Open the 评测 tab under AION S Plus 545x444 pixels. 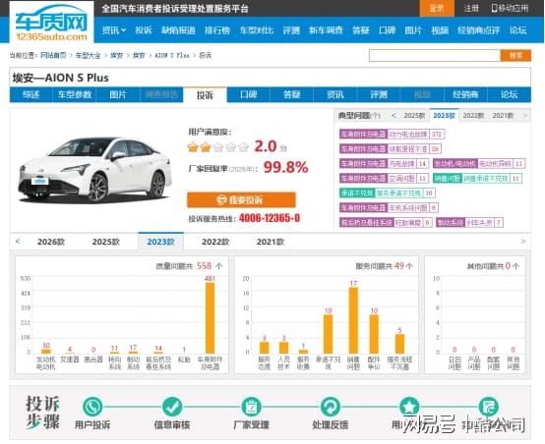point(379,94)
